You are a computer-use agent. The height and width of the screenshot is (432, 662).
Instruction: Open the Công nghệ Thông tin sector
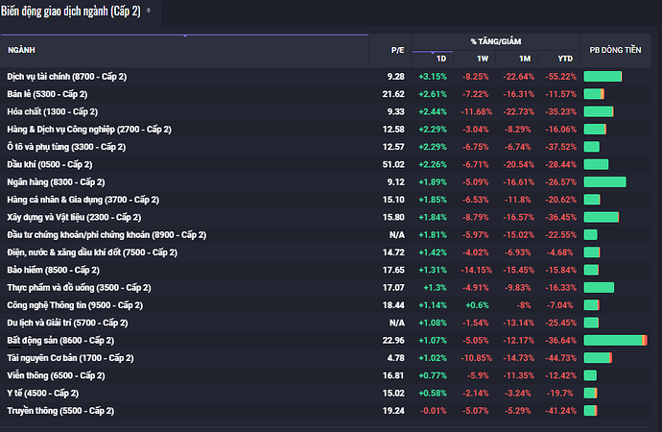coord(75,305)
